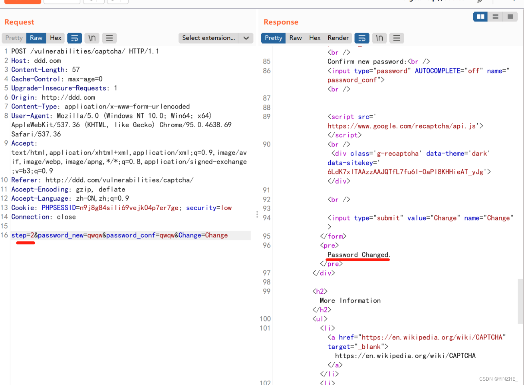Click the Request panel heading

pos(19,22)
